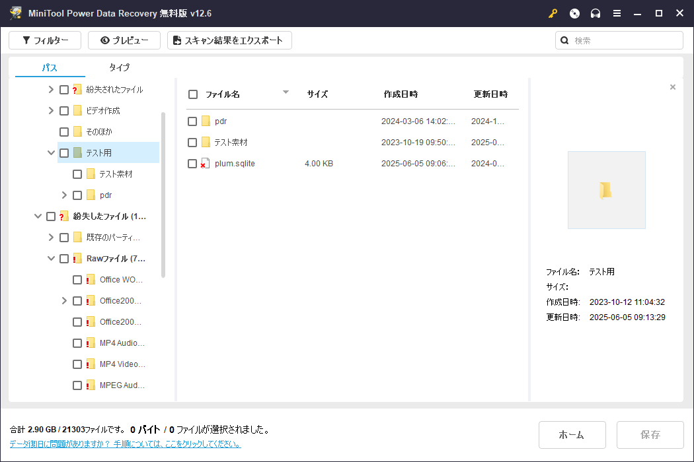Sort by 作成日時 column header

[401, 94]
